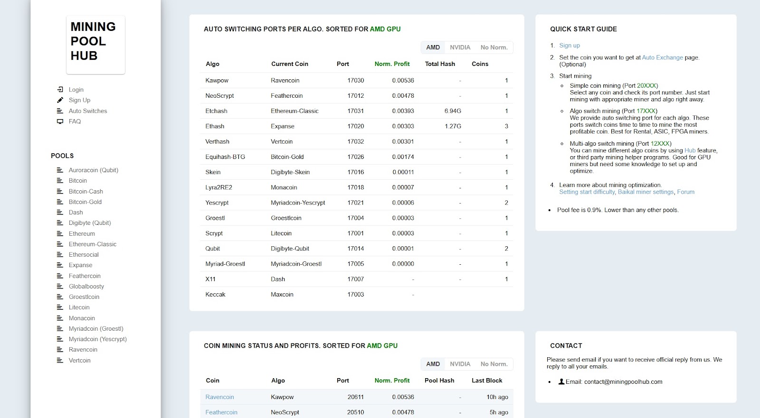Click the Equihash-BTG algo cell
The height and width of the screenshot is (418, 760).
click(x=225, y=157)
